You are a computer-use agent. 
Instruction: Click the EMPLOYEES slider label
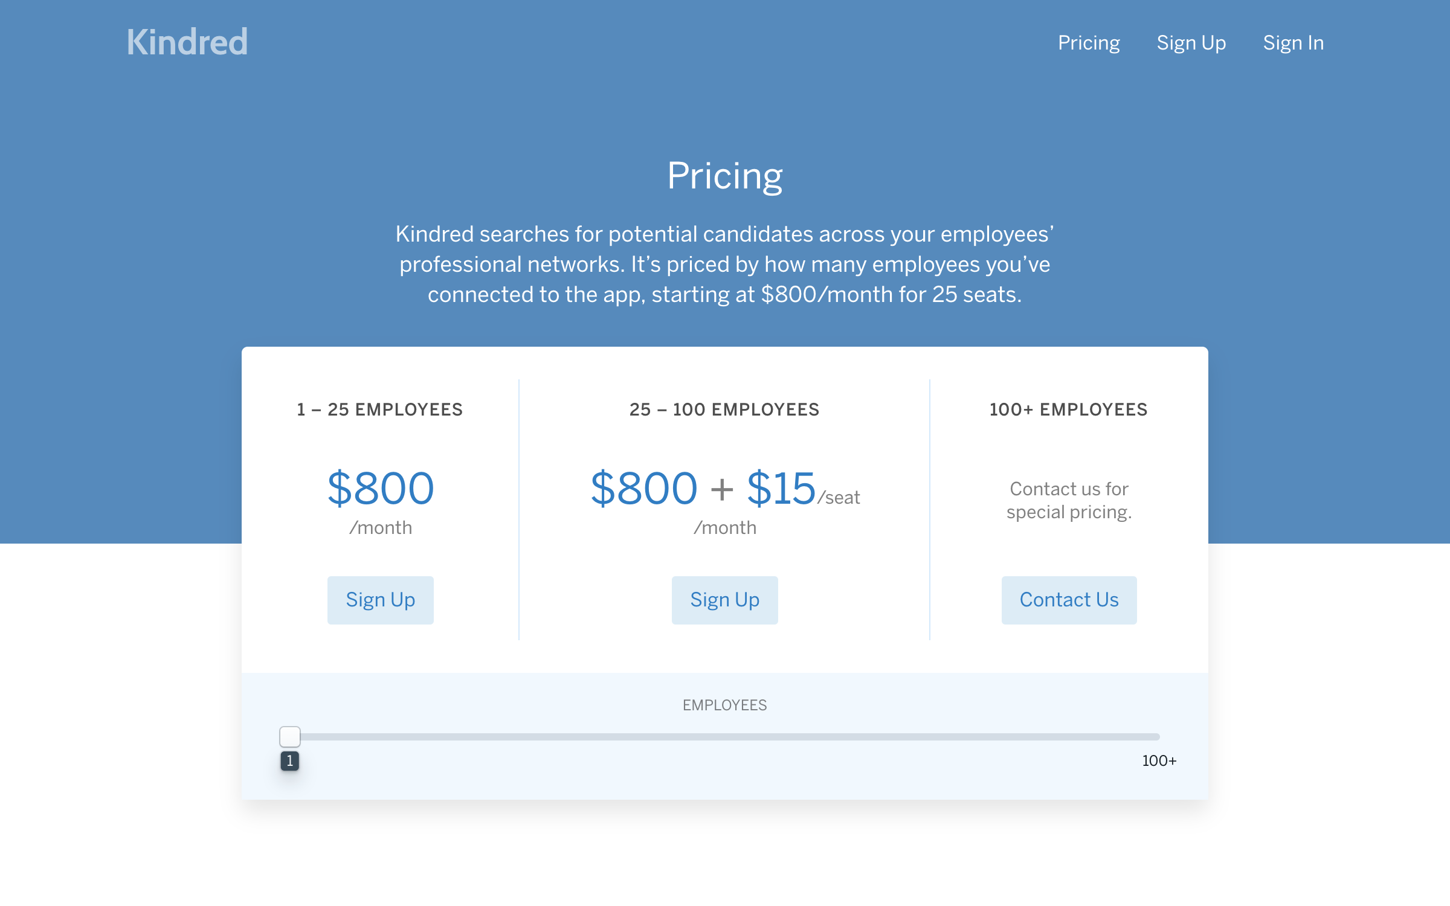(x=724, y=705)
